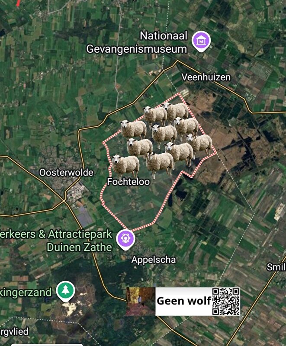Click the Nationaal Gevangenismuseum museum pin
Image resolution: width=286 pixels, height=346 pixels.
201,42
